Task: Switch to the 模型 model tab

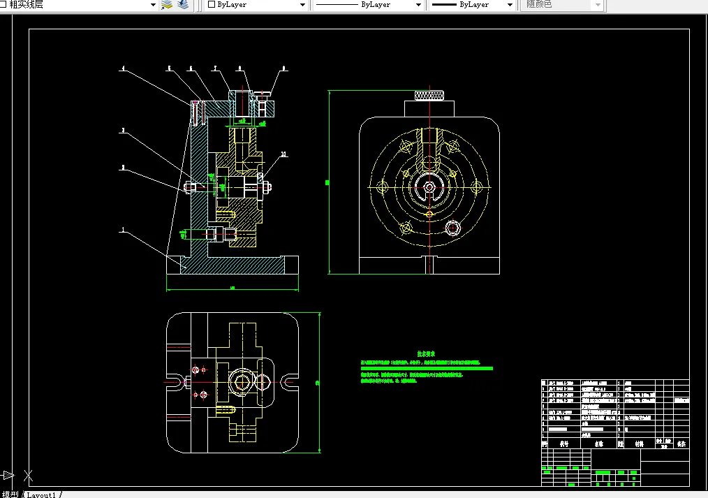Action: click(9, 495)
